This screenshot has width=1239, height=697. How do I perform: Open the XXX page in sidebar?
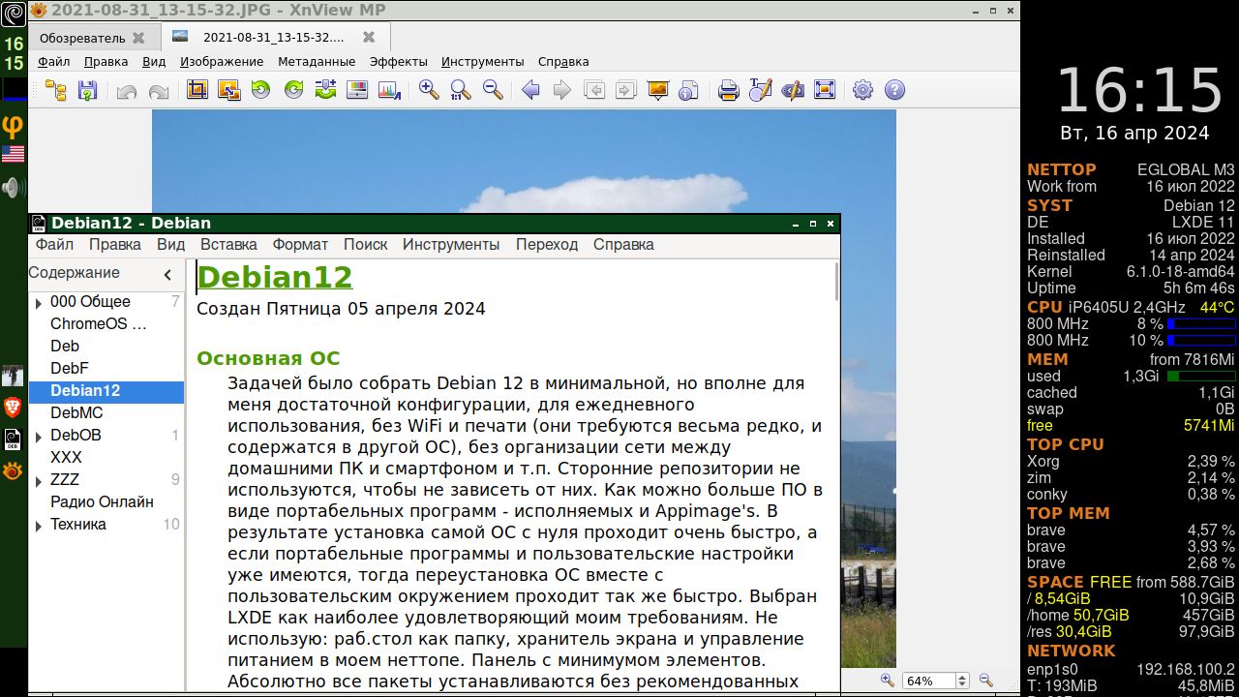tap(66, 457)
